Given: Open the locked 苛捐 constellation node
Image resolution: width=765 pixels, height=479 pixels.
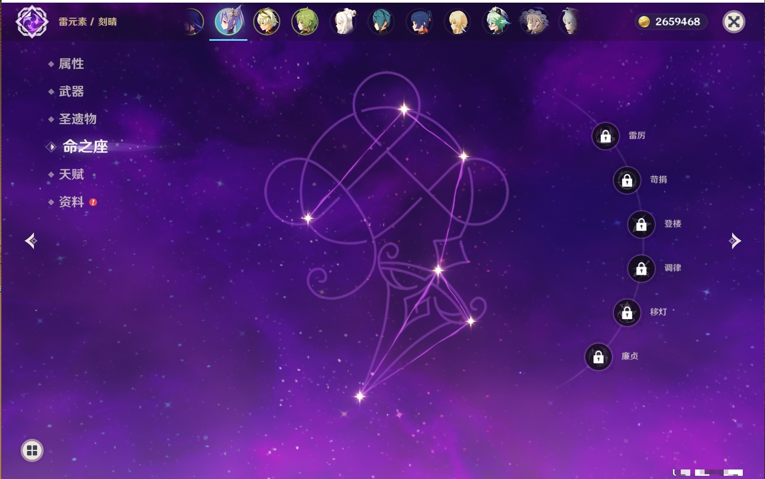Looking at the screenshot, I should click(x=627, y=180).
